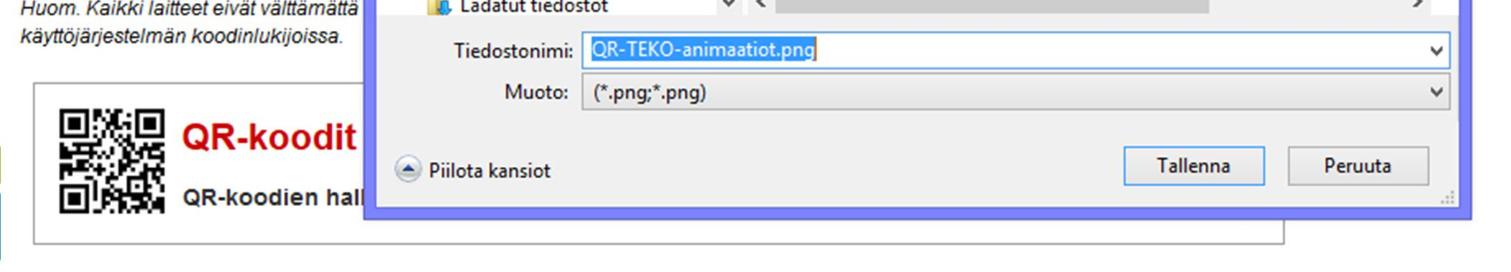Open the QR-koodit heading link
Viewport: 1511px width, 272px height.
269,137
